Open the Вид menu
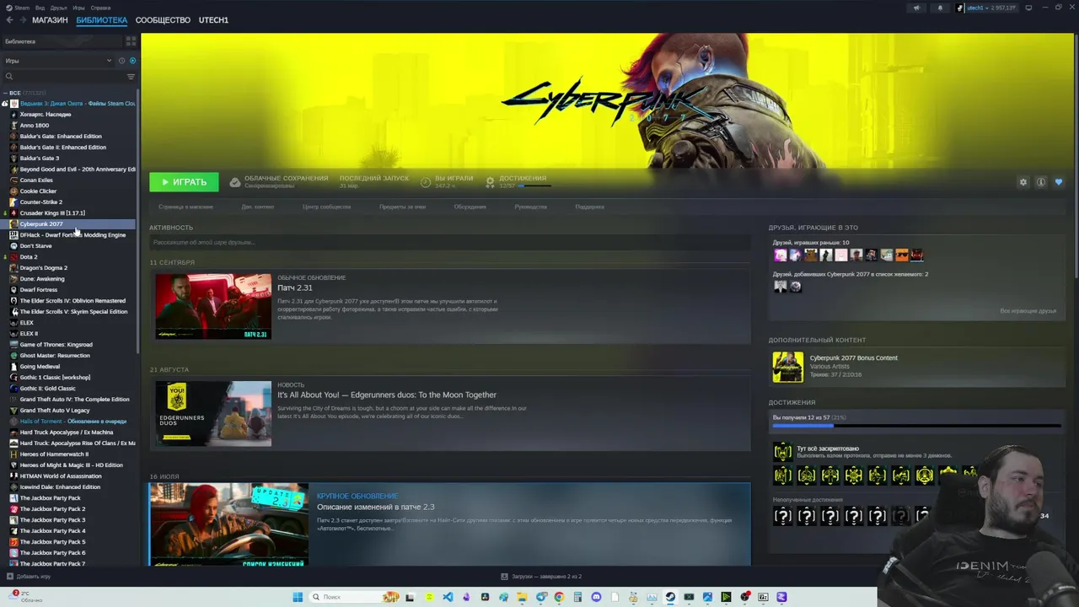This screenshot has width=1079, height=607. (40, 8)
